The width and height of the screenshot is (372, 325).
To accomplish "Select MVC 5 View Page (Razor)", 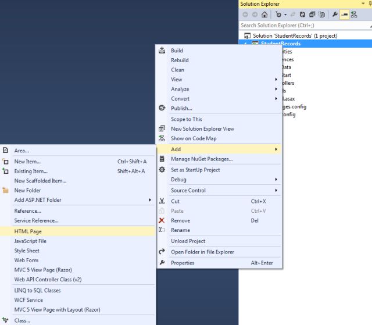I will click(43, 270).
